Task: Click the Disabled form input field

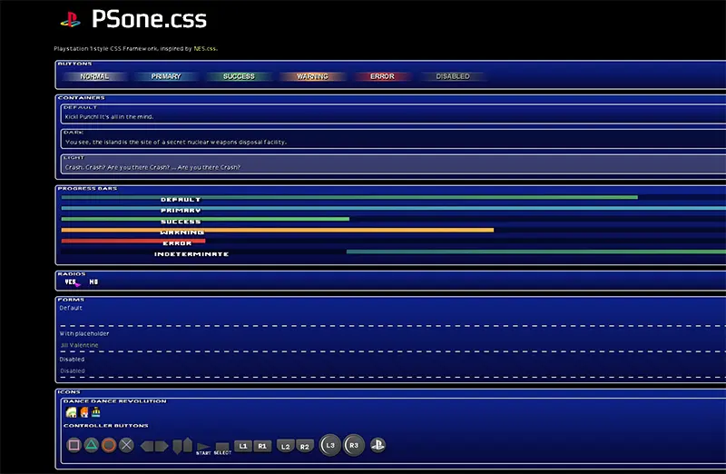Action: click(393, 371)
